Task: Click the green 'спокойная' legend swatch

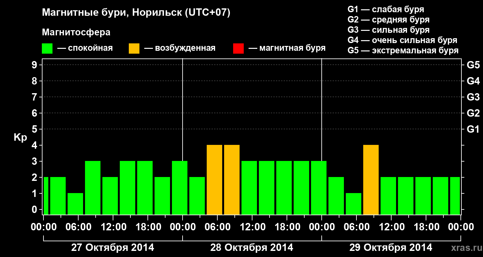Action: click(x=47, y=49)
